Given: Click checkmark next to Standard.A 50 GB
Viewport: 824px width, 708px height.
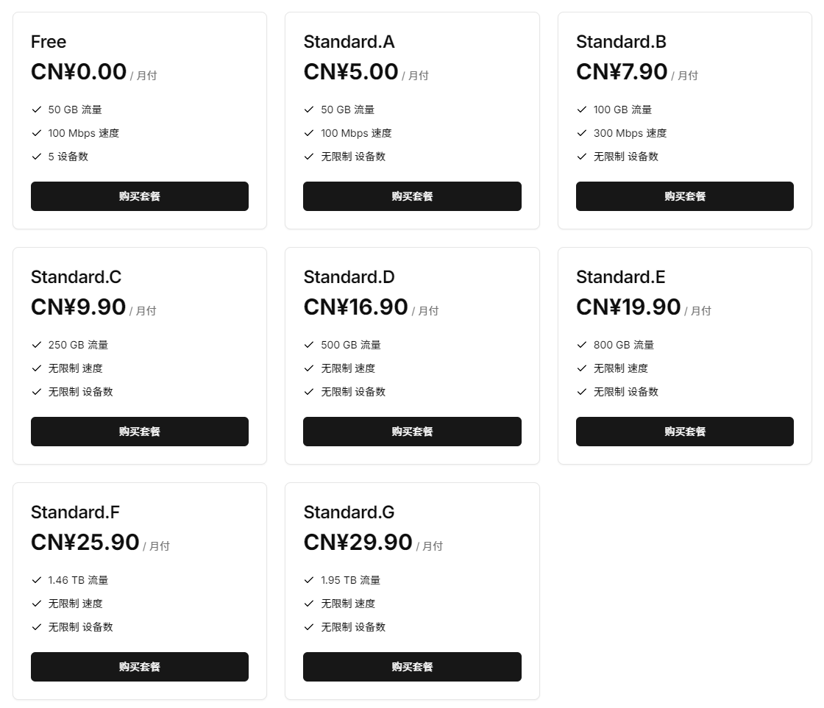Looking at the screenshot, I should 309,110.
